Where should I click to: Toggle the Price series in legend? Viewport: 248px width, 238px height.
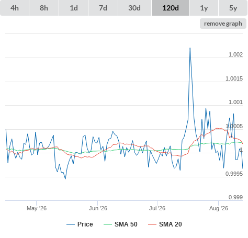coord(80,224)
